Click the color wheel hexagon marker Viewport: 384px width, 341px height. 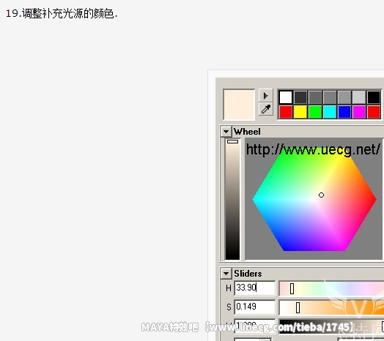[321, 195]
